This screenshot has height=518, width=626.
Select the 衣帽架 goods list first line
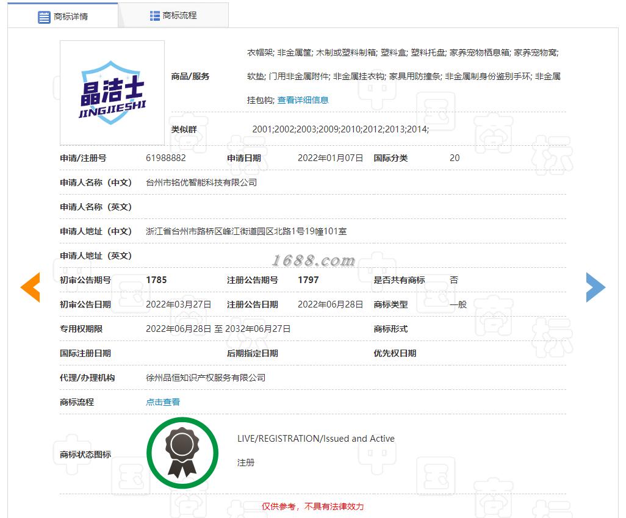point(403,52)
